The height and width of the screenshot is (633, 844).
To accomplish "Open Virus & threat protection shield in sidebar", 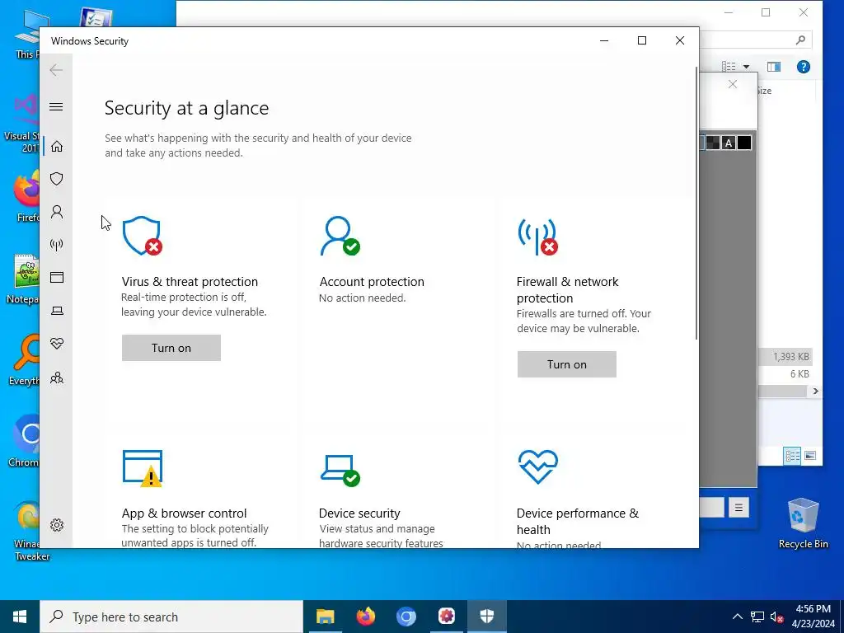I will 57,179.
